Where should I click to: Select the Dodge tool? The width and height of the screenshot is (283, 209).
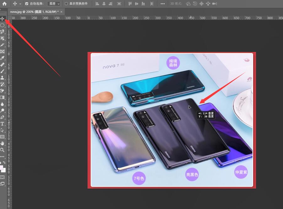pos(2,111)
